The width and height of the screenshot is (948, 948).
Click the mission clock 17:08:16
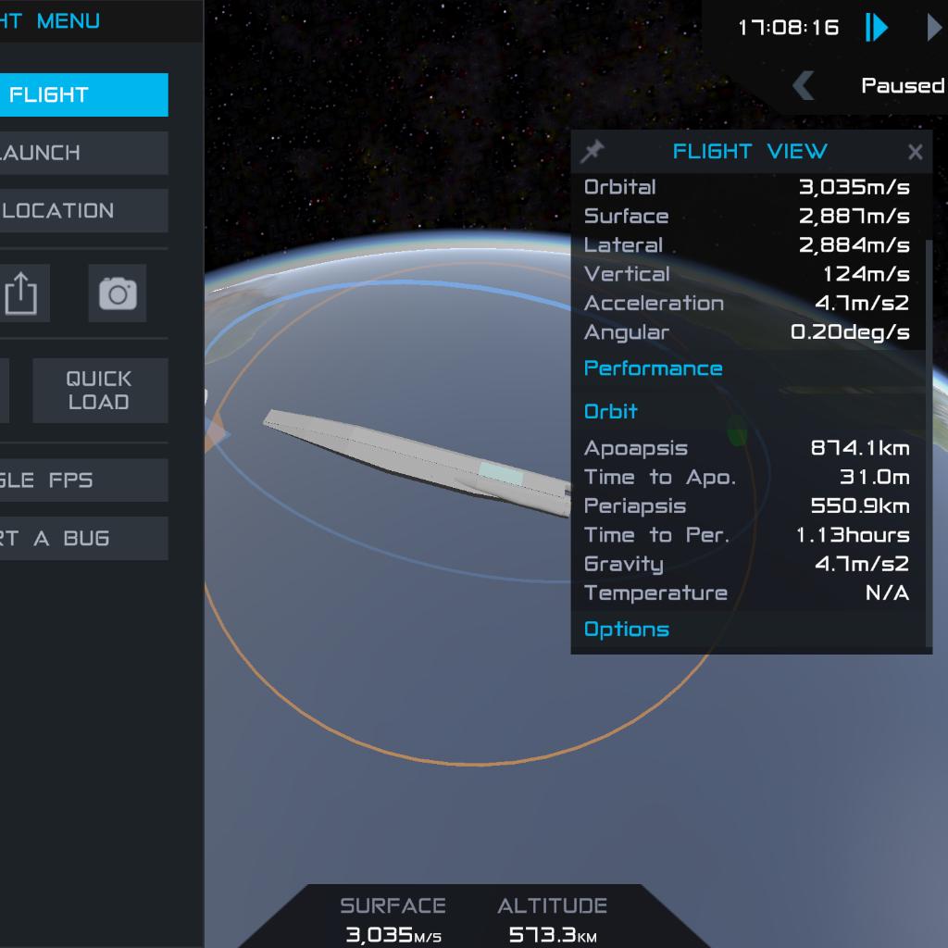789,28
